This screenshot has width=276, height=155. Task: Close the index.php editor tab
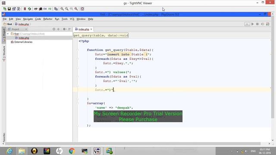pyautogui.click(x=91, y=29)
